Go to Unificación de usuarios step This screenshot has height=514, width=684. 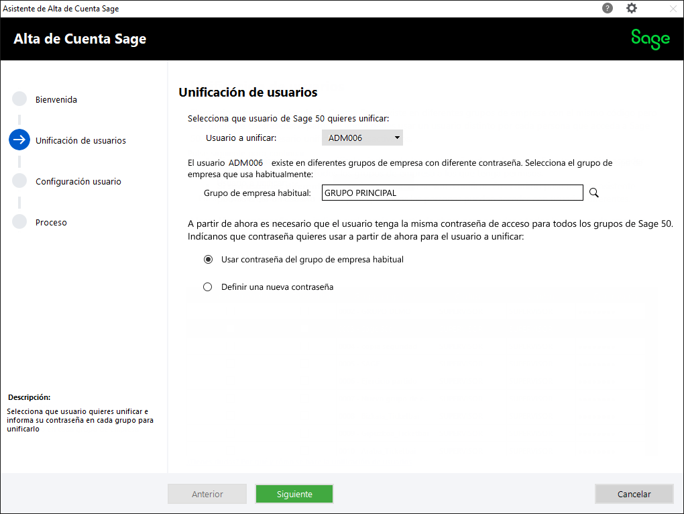pos(80,140)
